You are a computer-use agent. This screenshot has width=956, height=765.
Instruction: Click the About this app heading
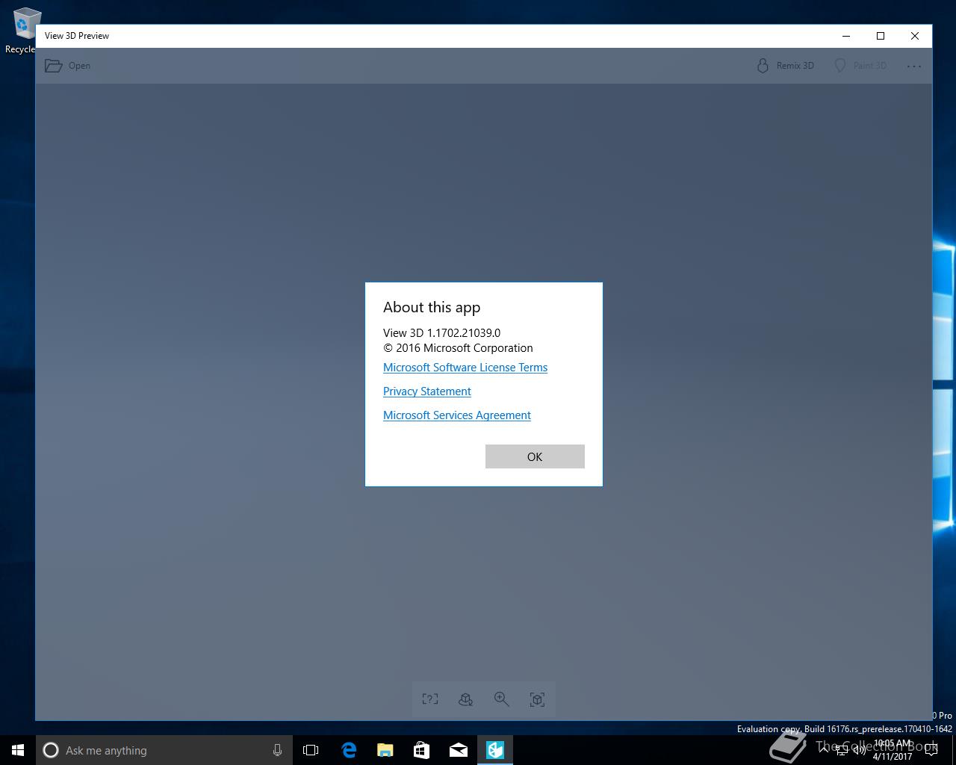432,307
